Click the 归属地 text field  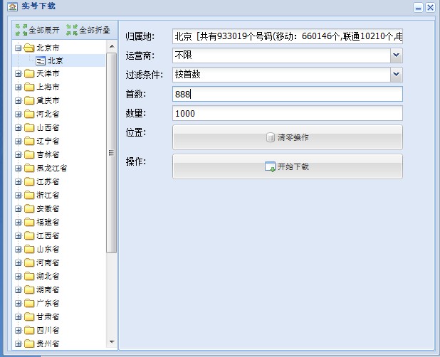(x=287, y=36)
